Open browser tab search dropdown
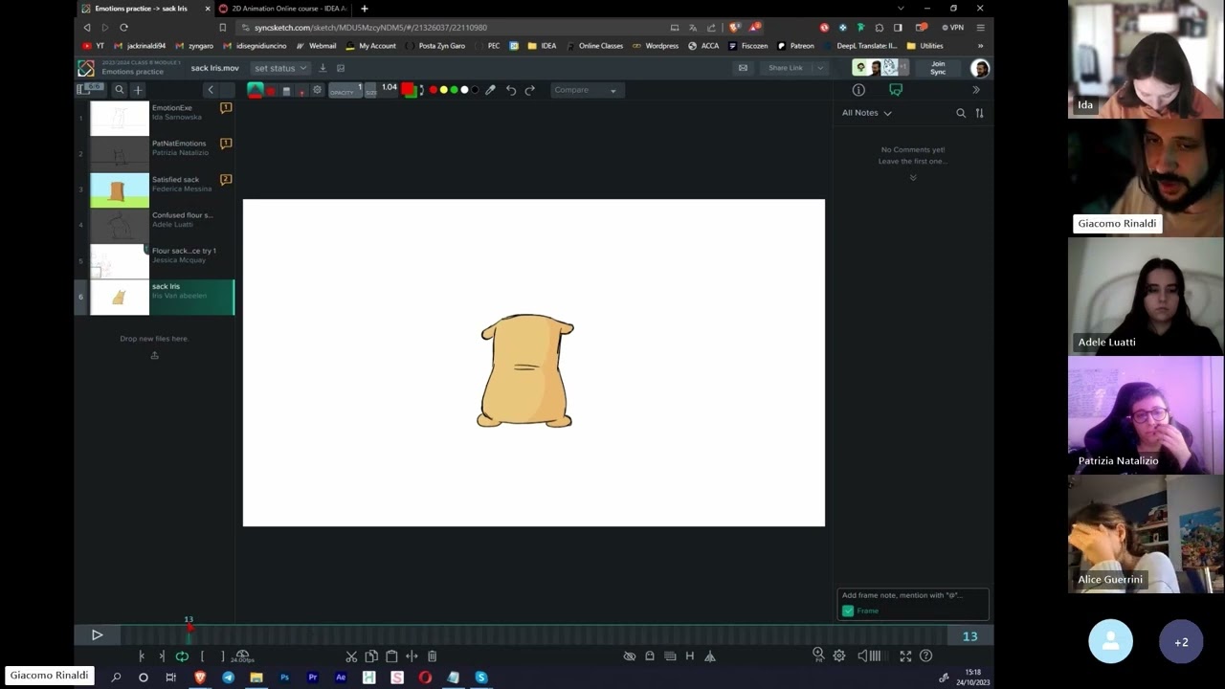 pos(900,9)
